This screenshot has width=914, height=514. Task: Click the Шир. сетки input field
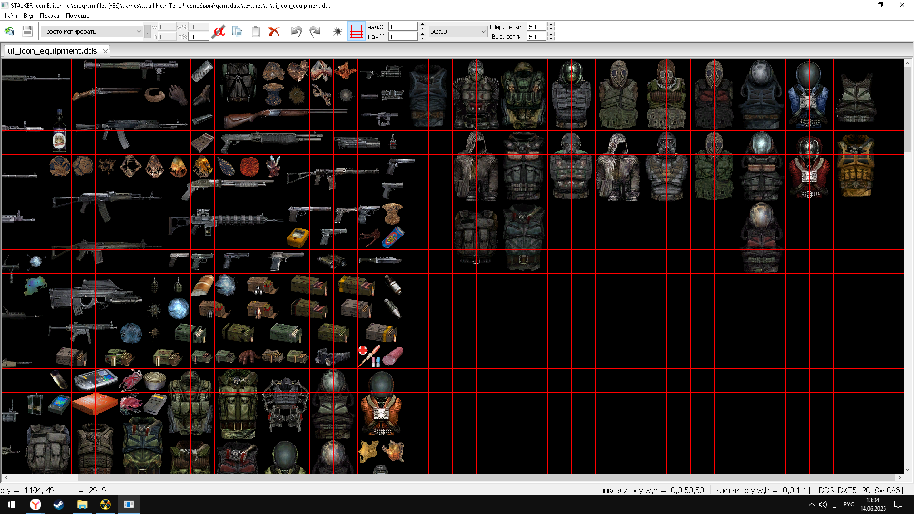click(x=536, y=27)
